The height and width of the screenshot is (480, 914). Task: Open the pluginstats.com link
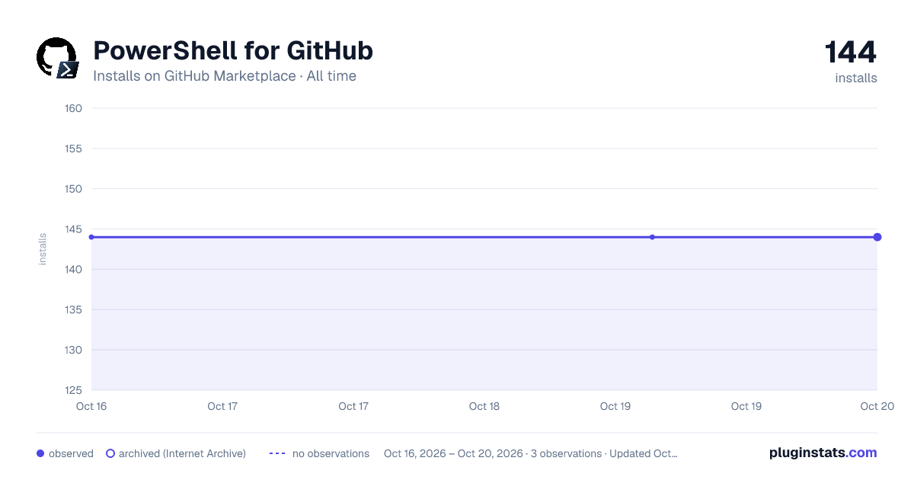coord(823,453)
